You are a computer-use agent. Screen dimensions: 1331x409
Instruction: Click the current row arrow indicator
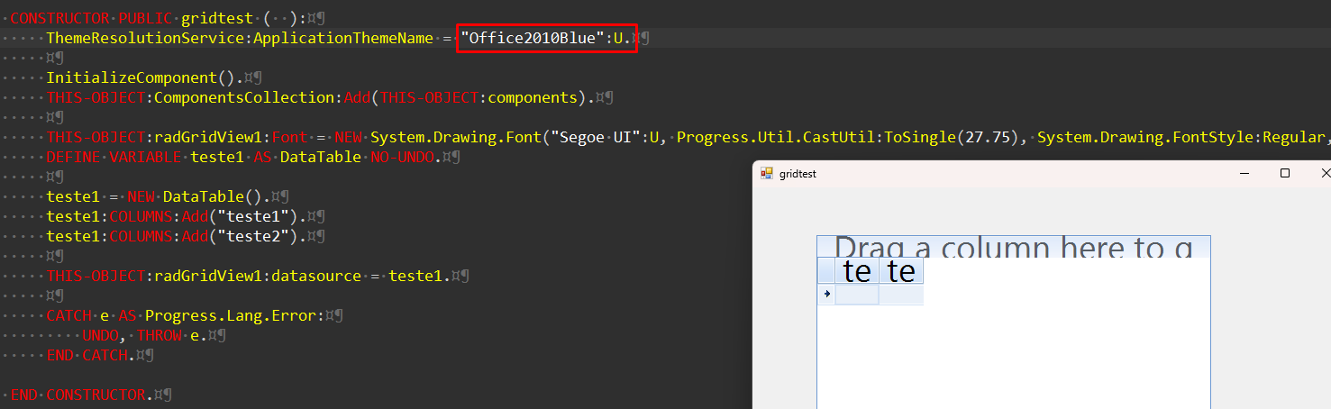826,294
